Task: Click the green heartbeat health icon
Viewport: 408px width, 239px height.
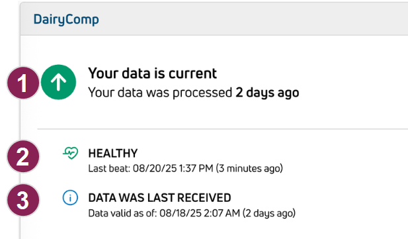Action: (x=71, y=153)
